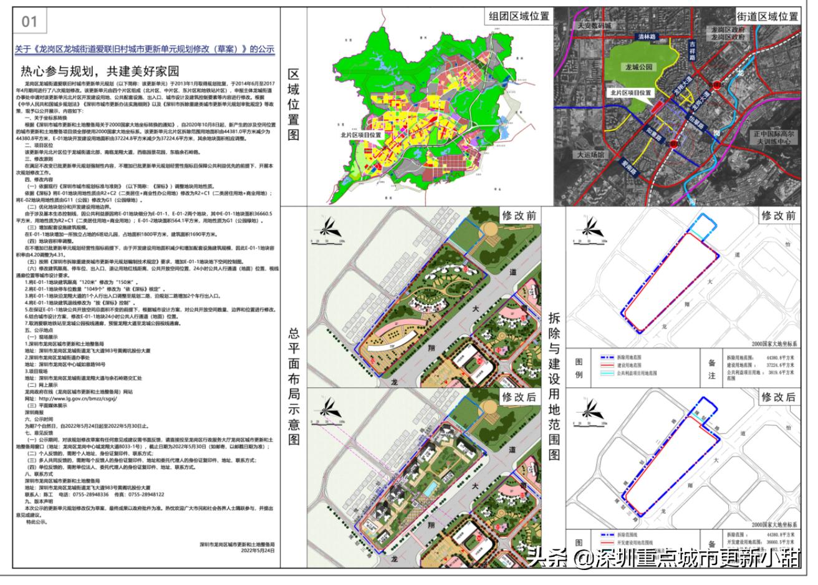Viewport: 818px width, 585px height.
Task: Select the section heading "九、版本声明"
Action: pos(41,501)
